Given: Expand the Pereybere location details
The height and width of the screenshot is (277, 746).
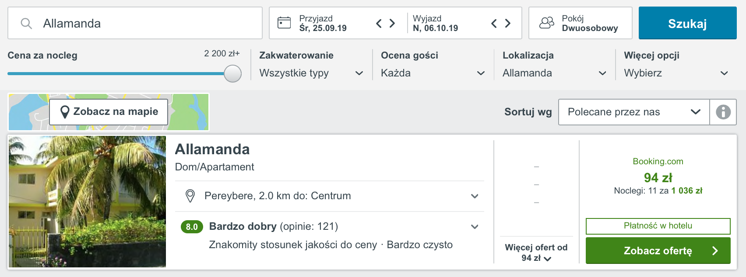Looking at the screenshot, I should pyautogui.click(x=475, y=196).
